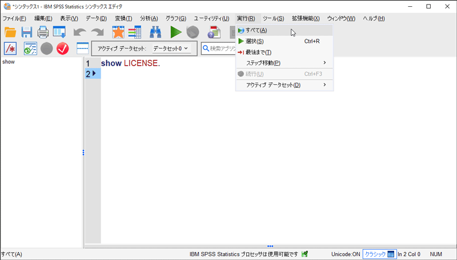The image size is (457, 260).
Task: Open the ヘルプ(H) menu
Action: [x=374, y=19]
